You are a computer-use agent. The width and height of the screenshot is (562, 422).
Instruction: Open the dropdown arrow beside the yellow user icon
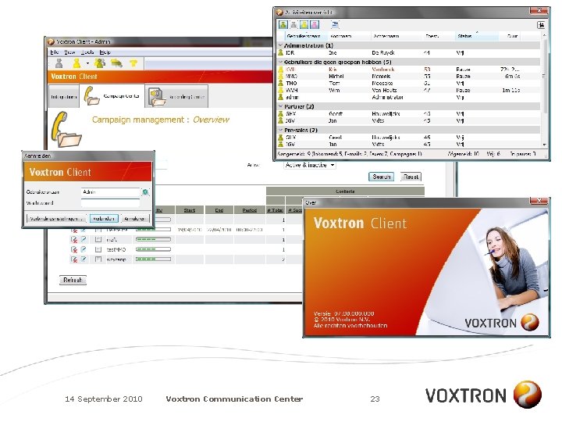(x=87, y=64)
